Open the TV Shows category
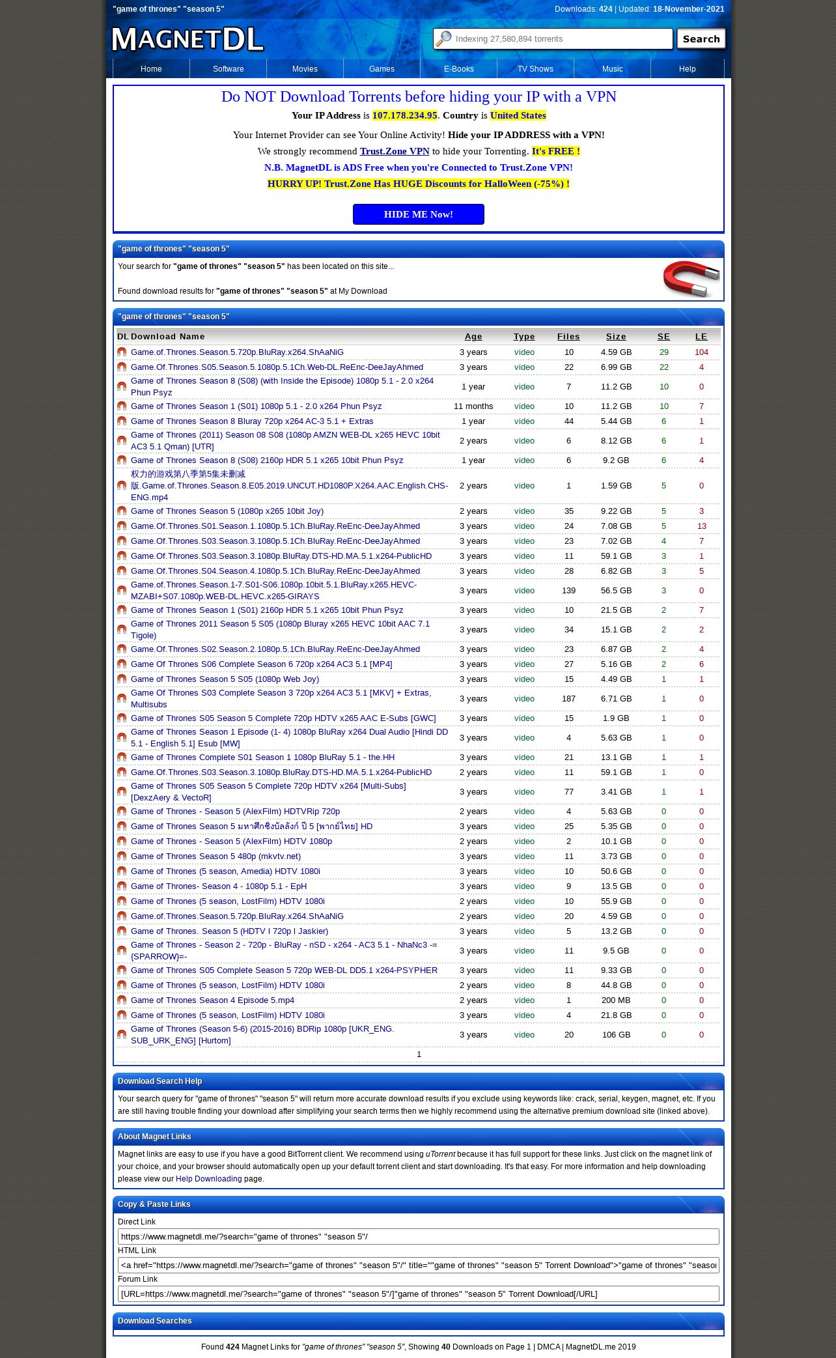 tap(535, 69)
